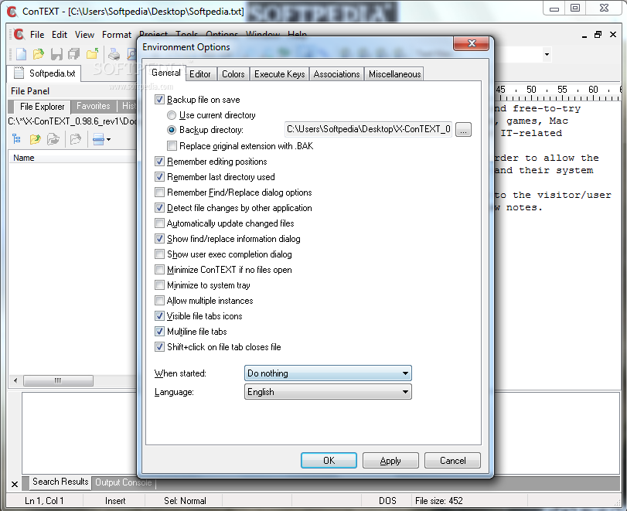
Task: Click the folder icon with green arrow
Action: click(x=92, y=54)
